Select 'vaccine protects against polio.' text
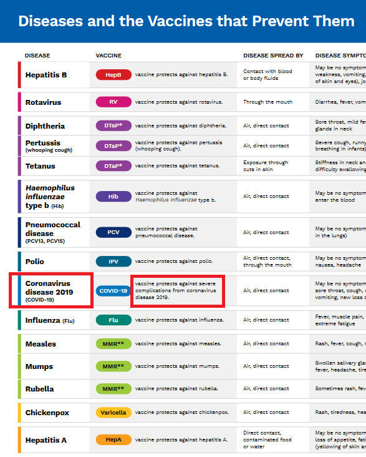 pyautogui.click(x=174, y=261)
